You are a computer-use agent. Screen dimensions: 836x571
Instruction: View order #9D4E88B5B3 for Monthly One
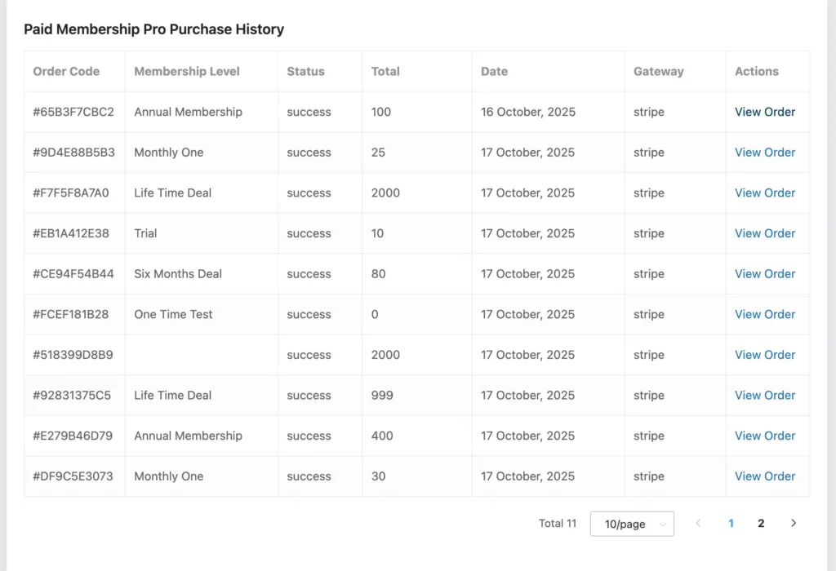765,153
